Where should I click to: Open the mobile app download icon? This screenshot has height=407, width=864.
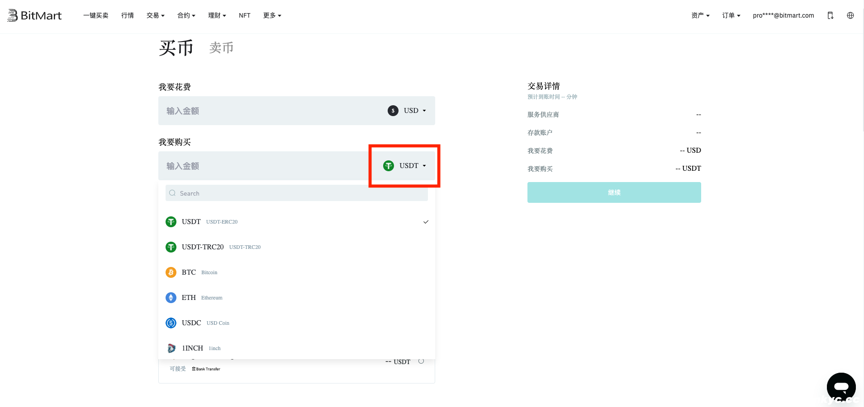pyautogui.click(x=830, y=15)
